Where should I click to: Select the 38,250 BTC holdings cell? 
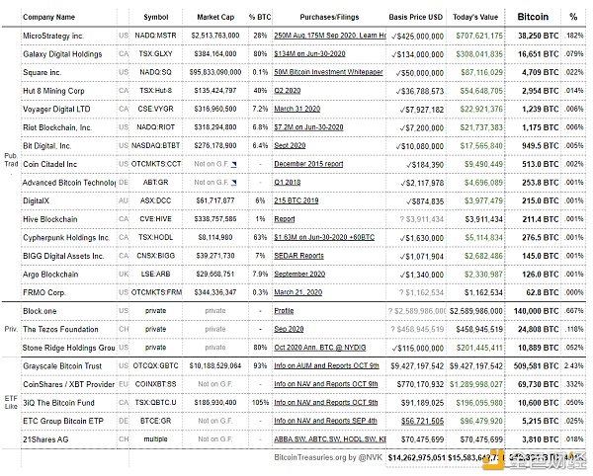[x=538, y=36]
